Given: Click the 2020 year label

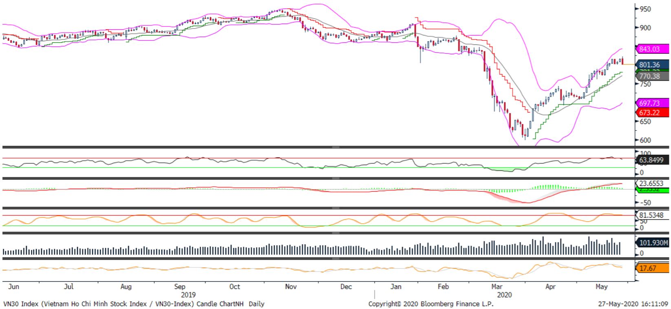Looking at the screenshot, I should (505, 295).
